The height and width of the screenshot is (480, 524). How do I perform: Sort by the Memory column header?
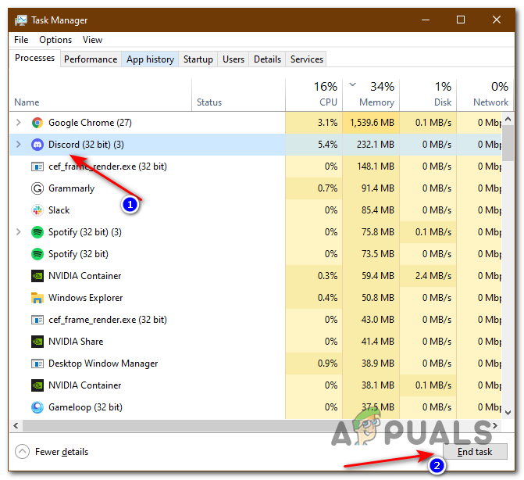[371, 95]
